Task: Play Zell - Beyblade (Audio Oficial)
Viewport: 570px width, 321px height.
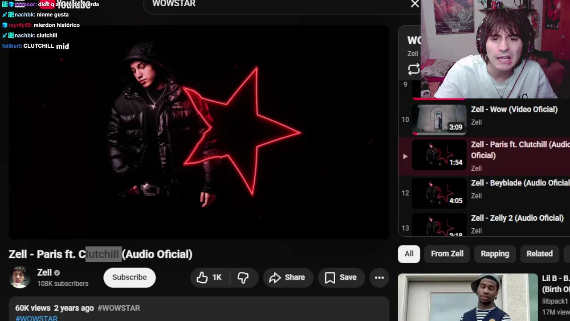Action: pyautogui.click(x=520, y=183)
